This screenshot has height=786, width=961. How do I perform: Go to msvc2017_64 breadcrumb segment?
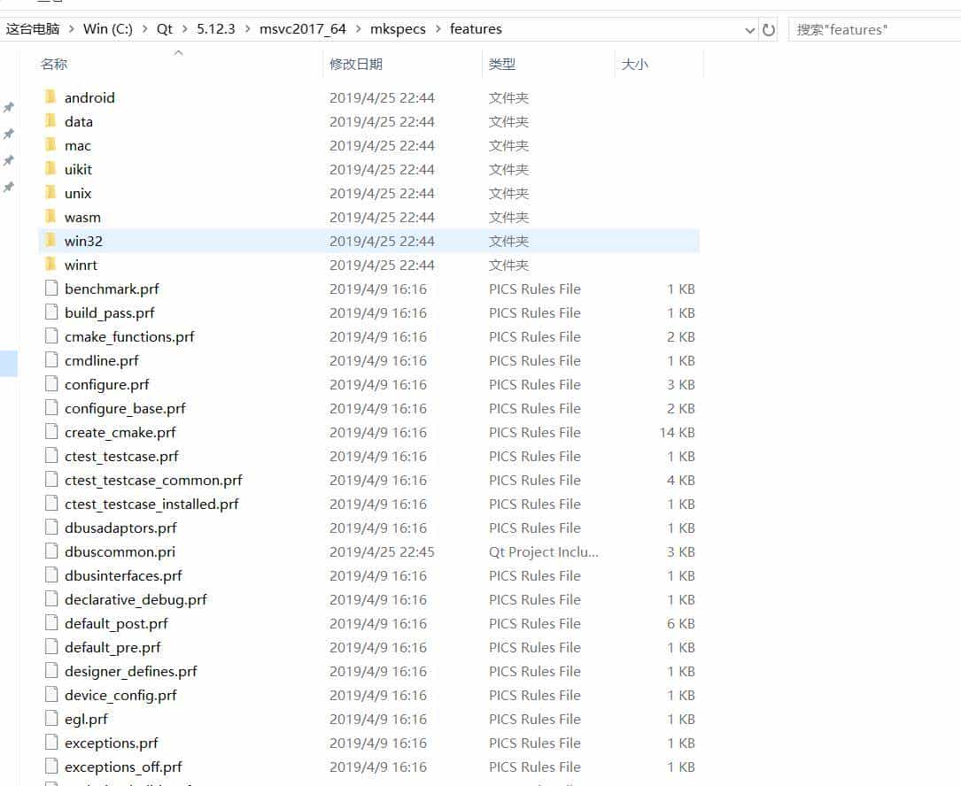click(302, 29)
